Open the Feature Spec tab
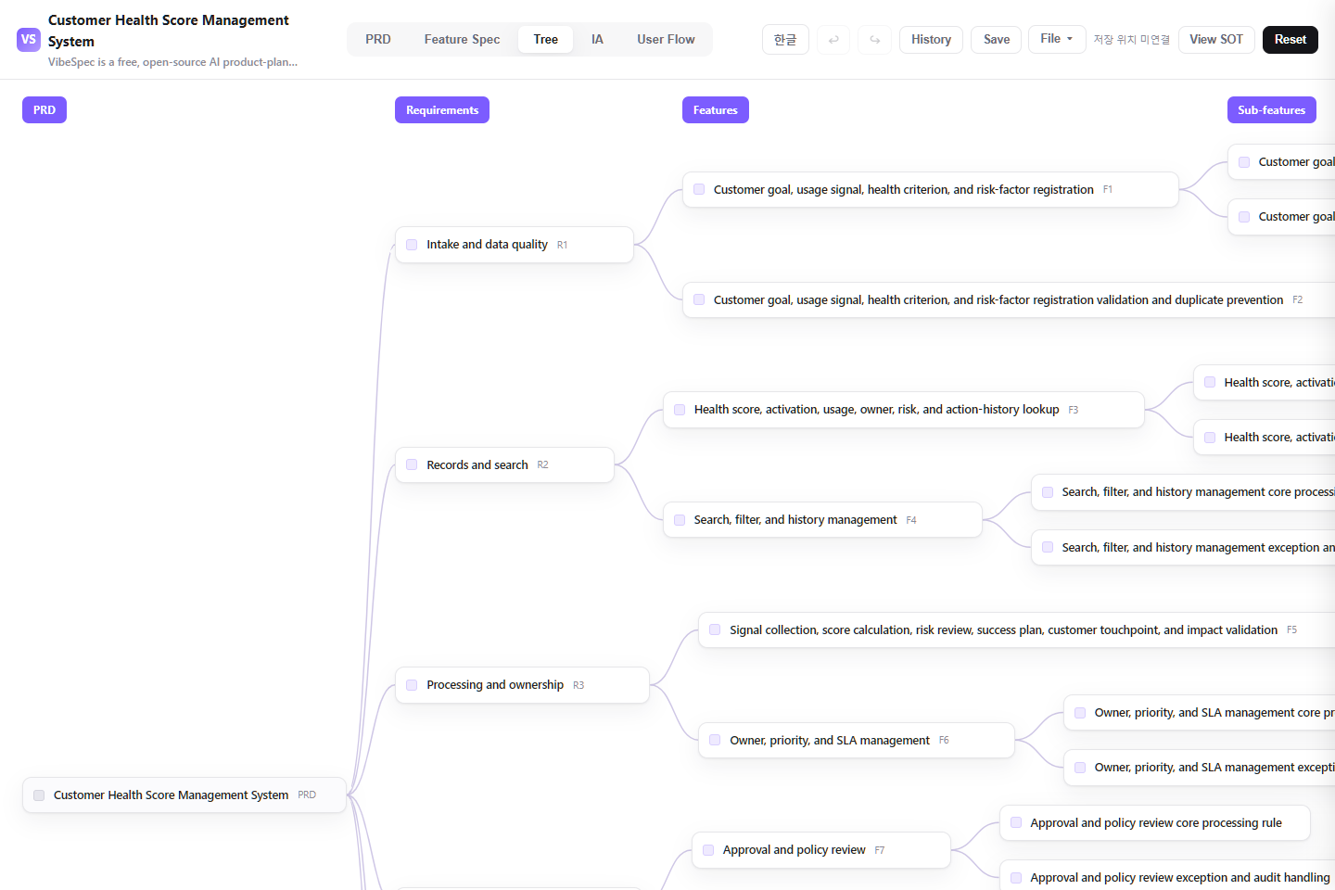The height and width of the screenshot is (890, 1335). [x=462, y=40]
